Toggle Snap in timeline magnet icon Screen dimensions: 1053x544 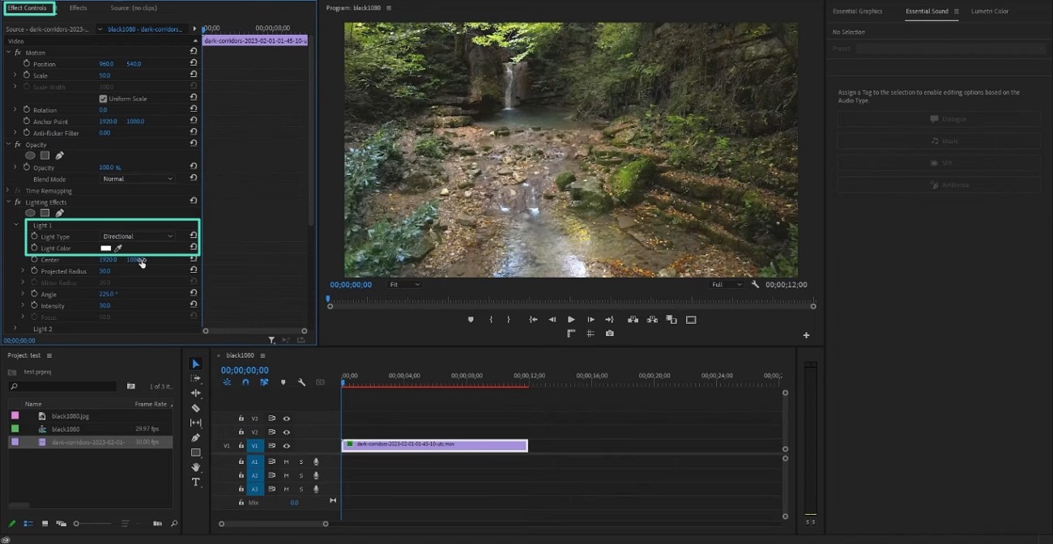pos(245,382)
